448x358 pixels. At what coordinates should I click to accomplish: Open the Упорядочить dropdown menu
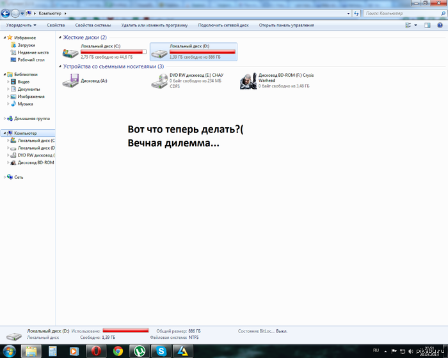tap(21, 26)
